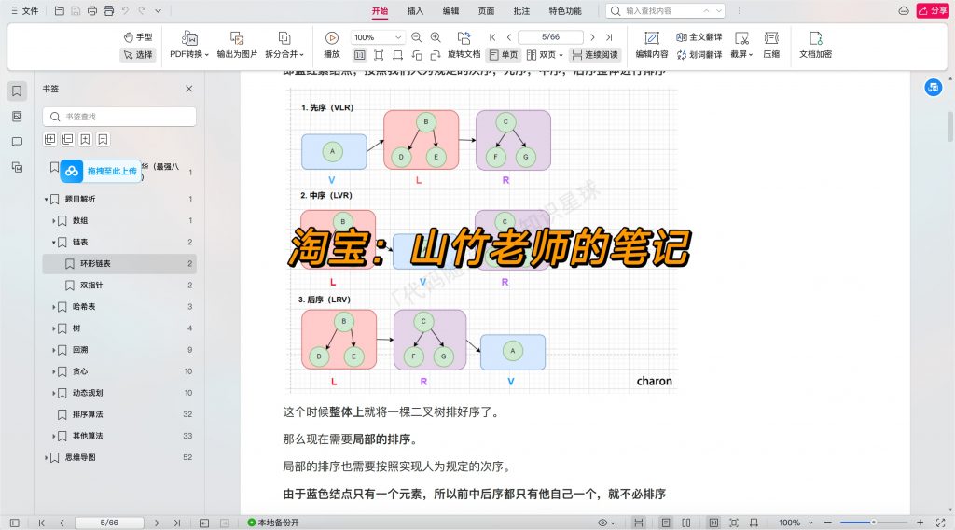The image size is (955, 530).
Task: Click the print icon in the quick toolbar
Action: pyautogui.click(x=92, y=11)
